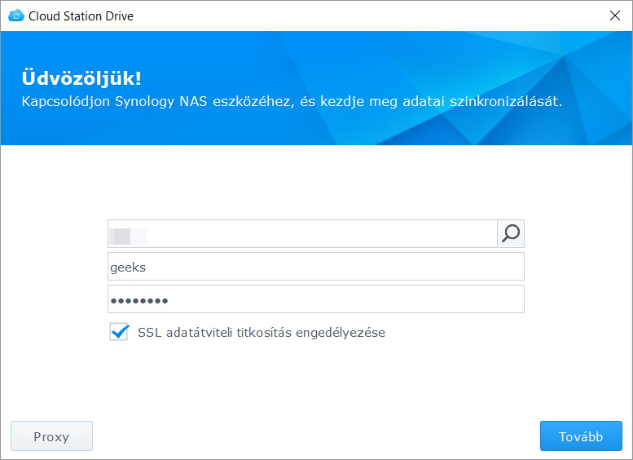Click the blurred server address text

click(x=128, y=235)
